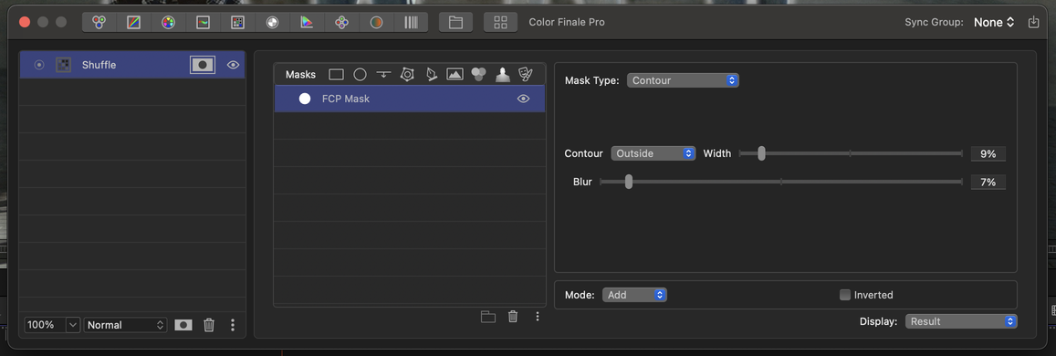Close the Color Finale Pro window
This screenshot has width=1056, height=356.
[25, 22]
